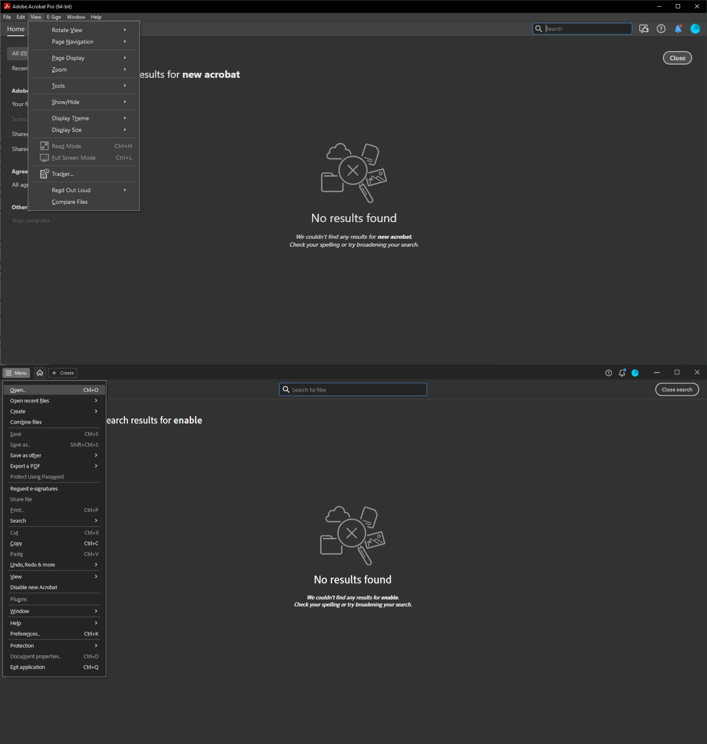
Task: Click the Search for files input field
Action: [x=353, y=389]
